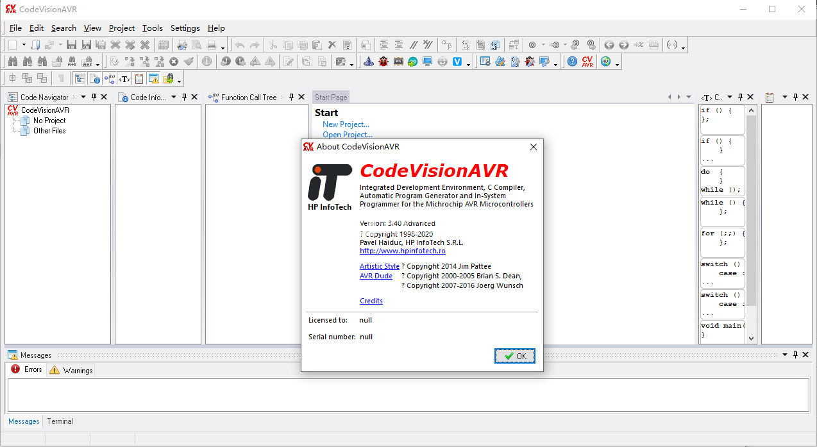
Task: Click the blue Help question mark icon
Action: coord(573,62)
